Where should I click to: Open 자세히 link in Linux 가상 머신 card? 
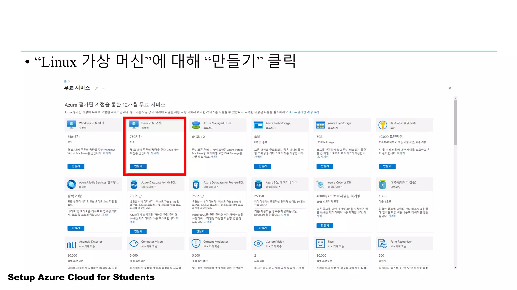click(154, 153)
